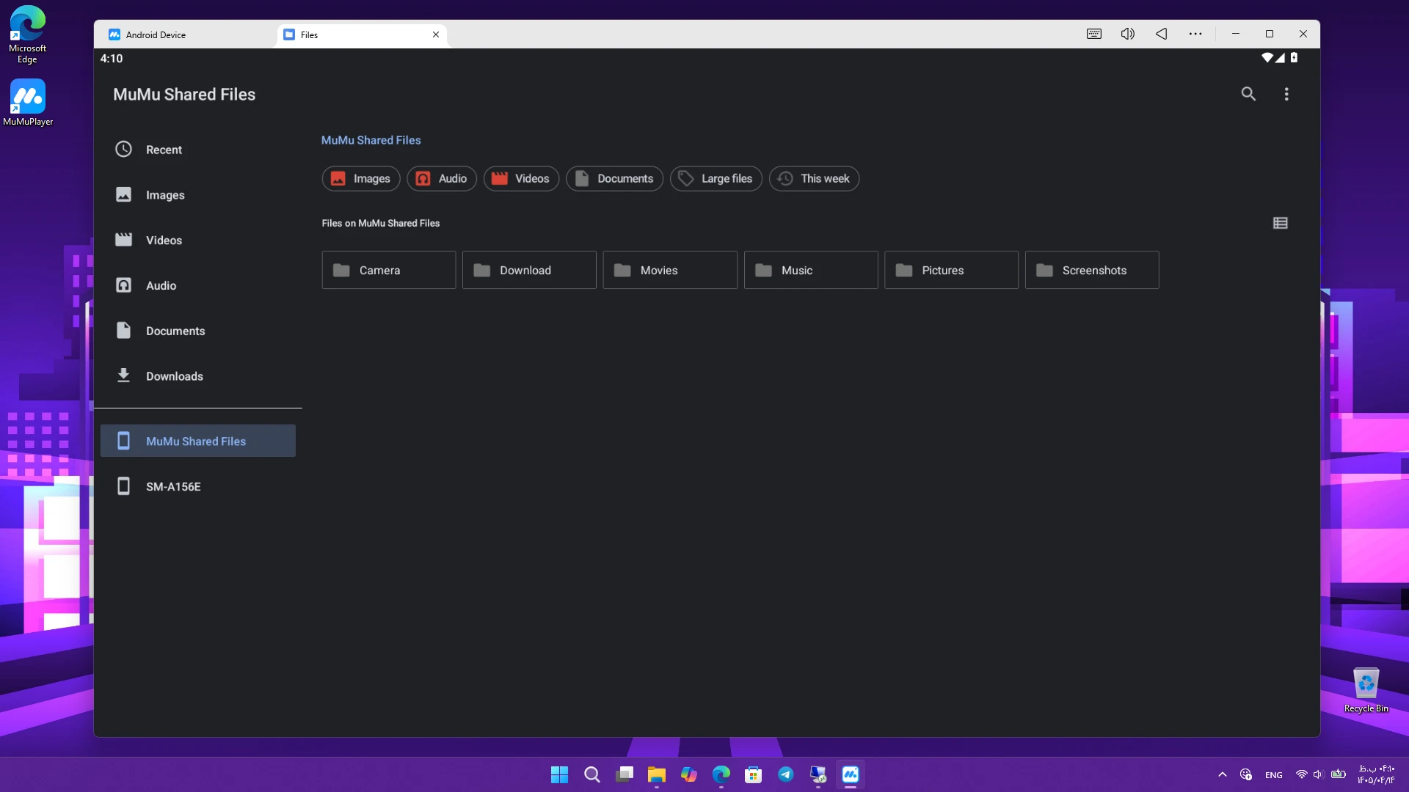The height and width of the screenshot is (792, 1409).
Task: Filter by Large files chip
Action: click(716, 178)
